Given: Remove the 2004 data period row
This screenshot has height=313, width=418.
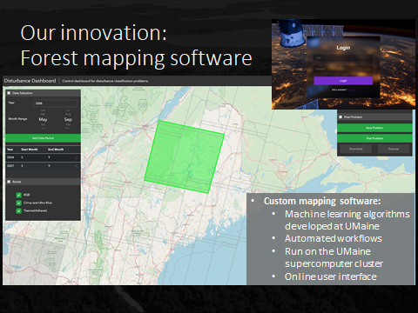Looking at the screenshot, I should tap(76, 158).
